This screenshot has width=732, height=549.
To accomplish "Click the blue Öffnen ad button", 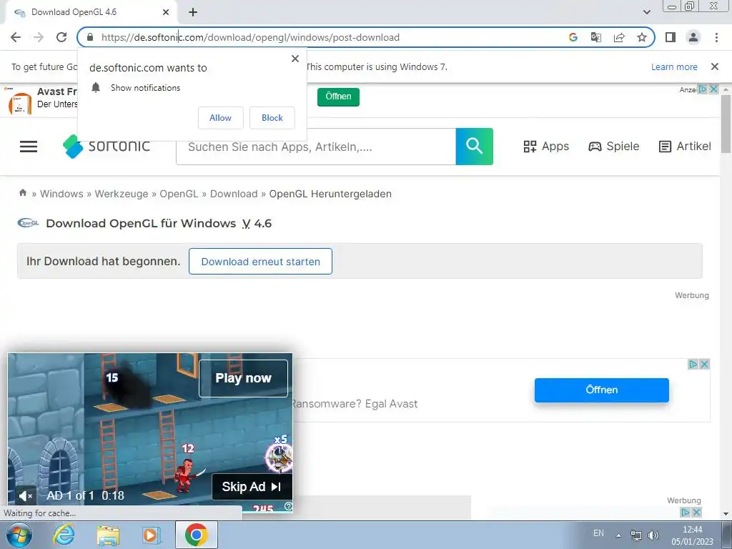I will click(601, 390).
